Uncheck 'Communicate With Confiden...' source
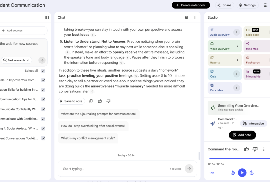This screenshot has width=270, height=182. coord(43,119)
